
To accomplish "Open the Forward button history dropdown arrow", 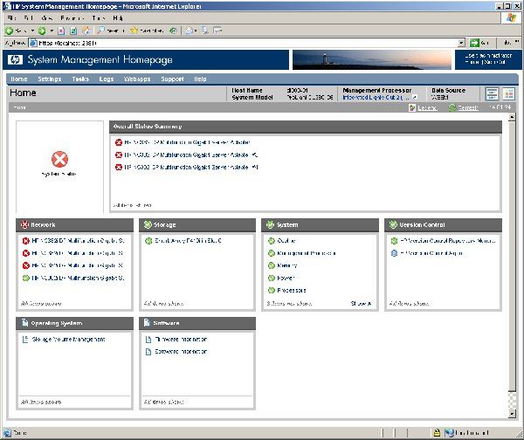I will tap(52, 31).
